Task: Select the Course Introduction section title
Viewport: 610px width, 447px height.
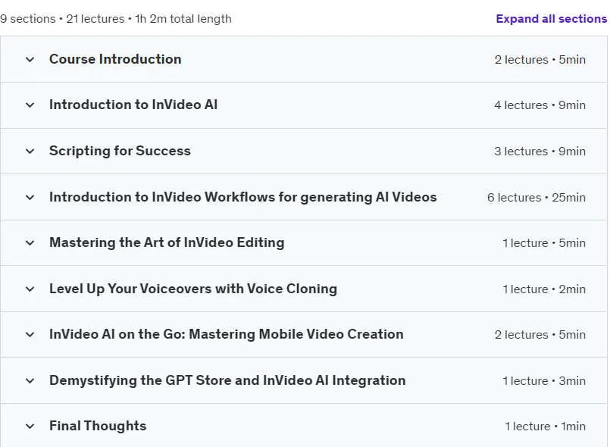Action: [x=115, y=59]
